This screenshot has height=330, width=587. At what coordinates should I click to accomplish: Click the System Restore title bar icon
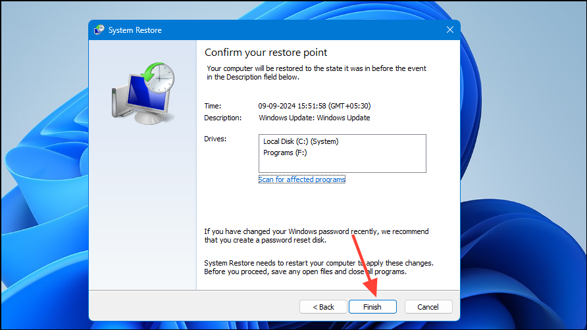[99, 30]
